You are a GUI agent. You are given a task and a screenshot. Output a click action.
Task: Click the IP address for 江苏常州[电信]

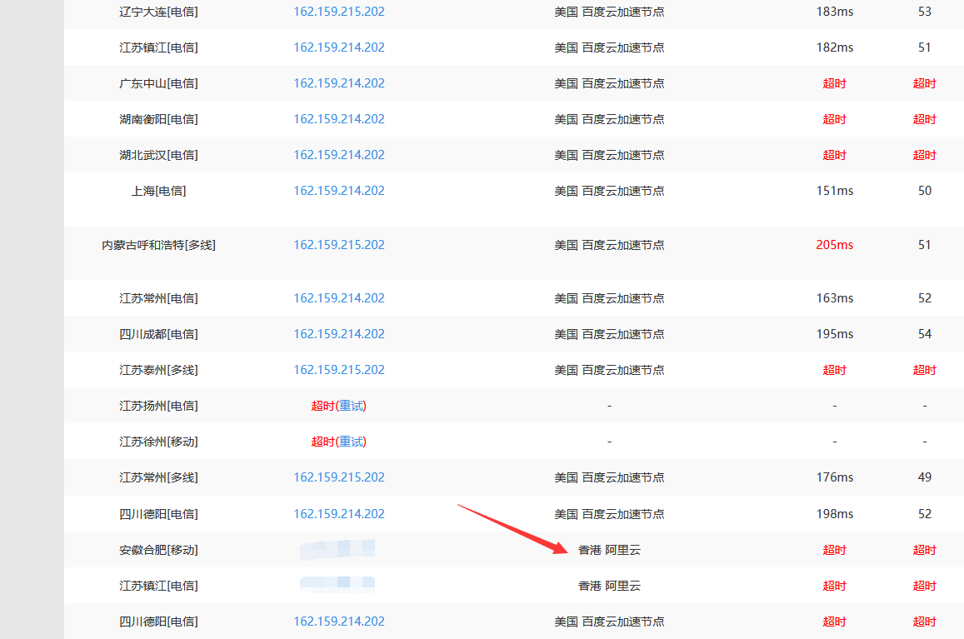coord(338,298)
